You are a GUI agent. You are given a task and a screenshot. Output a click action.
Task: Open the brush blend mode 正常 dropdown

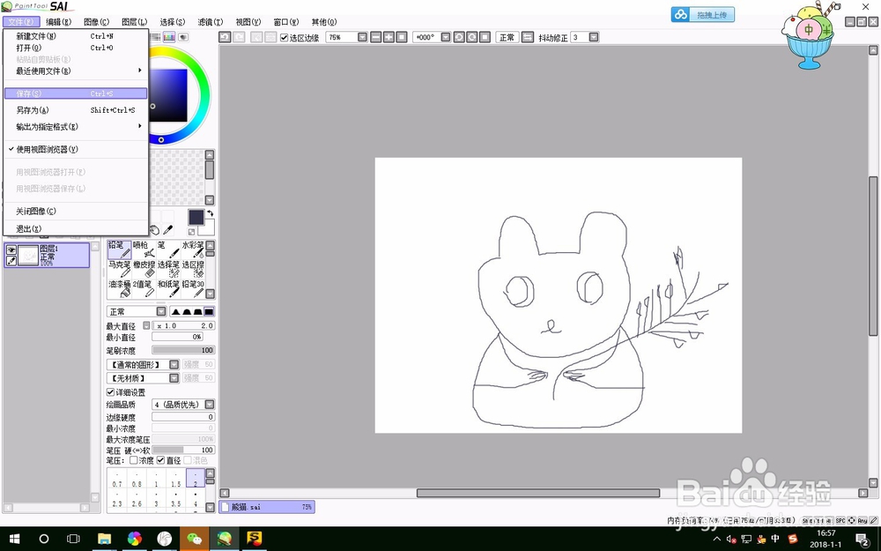point(161,311)
